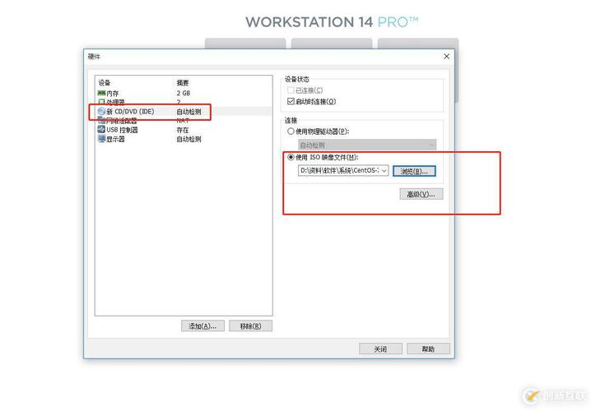Click the 设备 column header
The height and width of the screenshot is (411, 591).
(x=105, y=82)
